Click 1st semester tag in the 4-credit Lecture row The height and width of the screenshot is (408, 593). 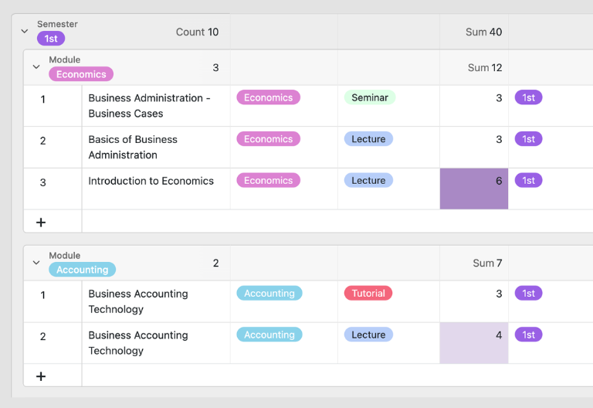pyautogui.click(x=528, y=335)
